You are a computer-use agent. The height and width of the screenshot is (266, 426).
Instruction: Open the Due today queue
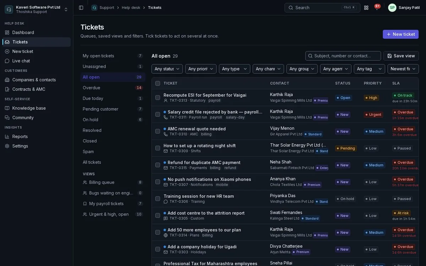point(113,98)
